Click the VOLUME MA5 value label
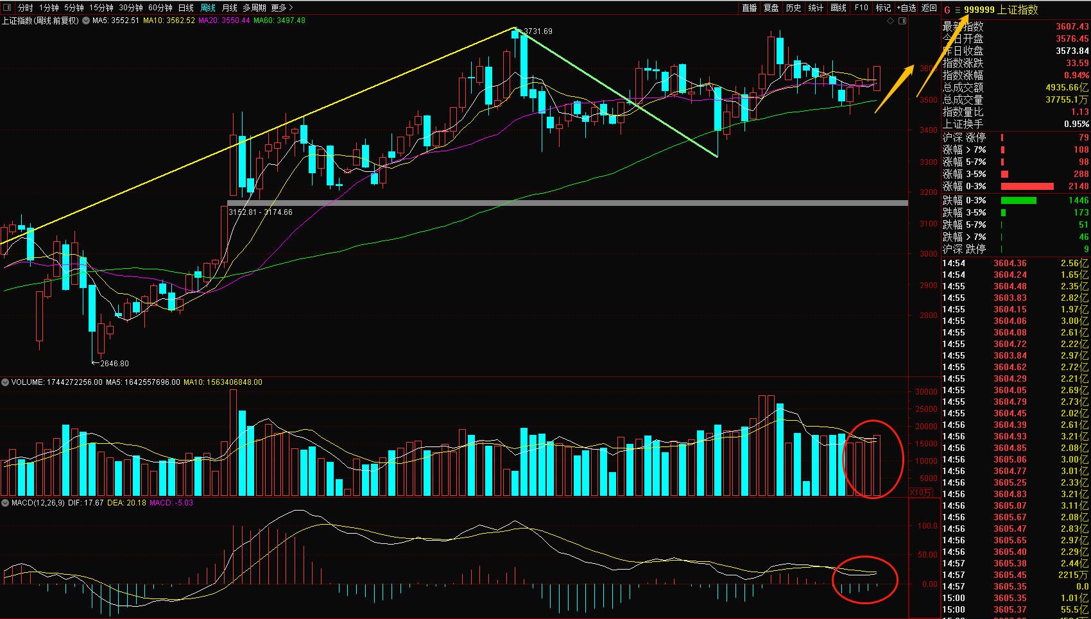The width and height of the screenshot is (1091, 619). coord(143,382)
